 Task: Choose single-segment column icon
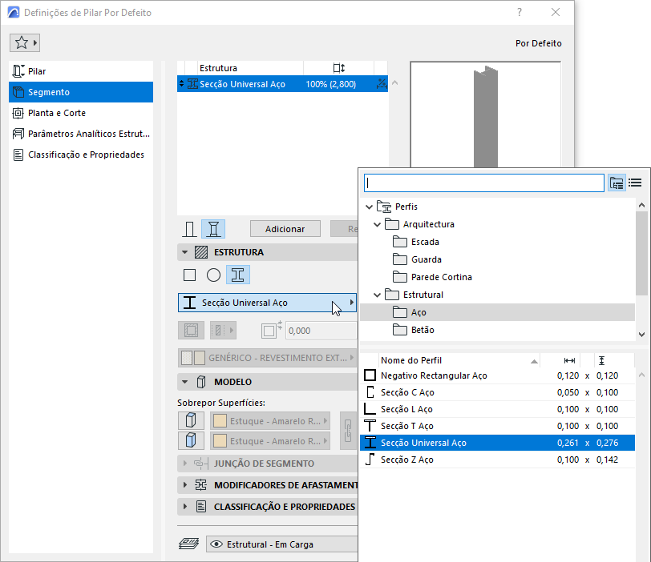click(x=190, y=229)
